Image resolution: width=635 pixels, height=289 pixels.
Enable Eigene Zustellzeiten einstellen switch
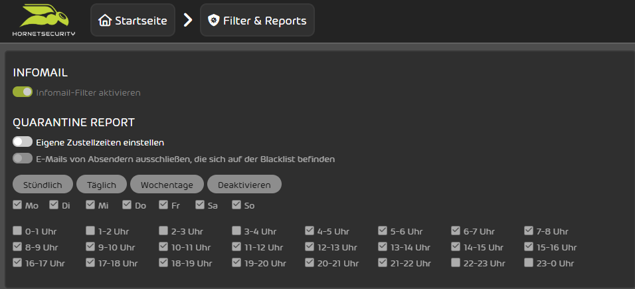tap(23, 142)
